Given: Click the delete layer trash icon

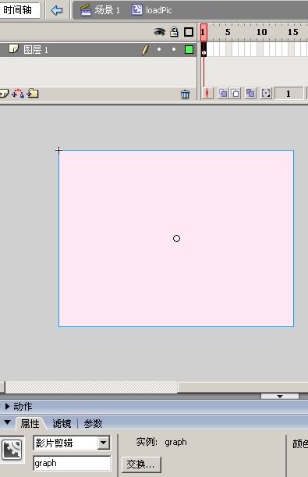Looking at the screenshot, I should coord(185,94).
